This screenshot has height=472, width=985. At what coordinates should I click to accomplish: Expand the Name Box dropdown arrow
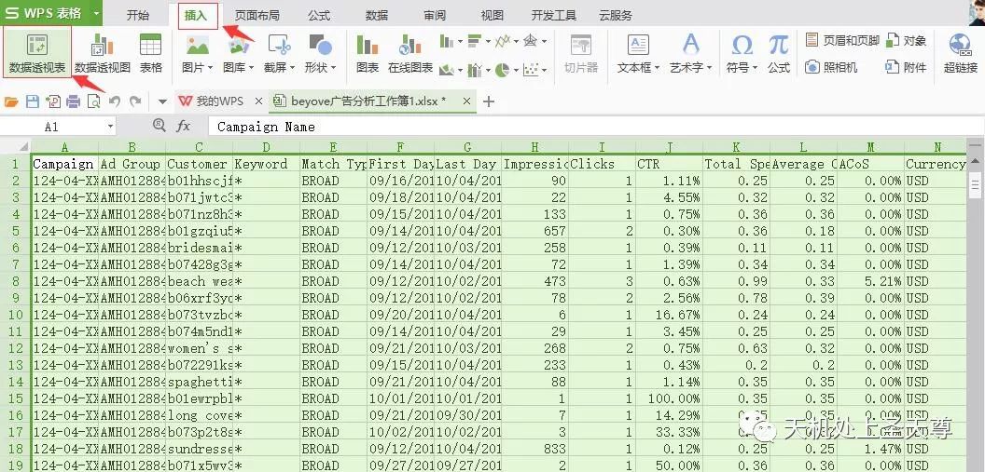111,127
